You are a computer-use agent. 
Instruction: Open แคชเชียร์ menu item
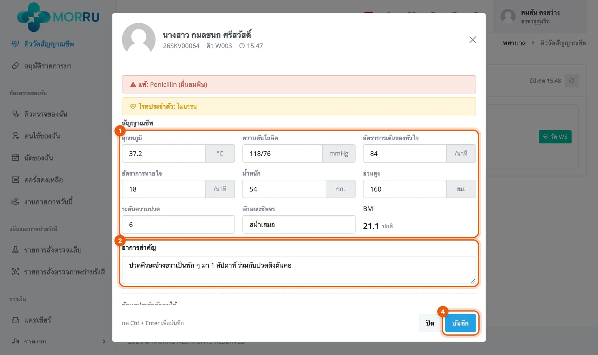(38, 320)
